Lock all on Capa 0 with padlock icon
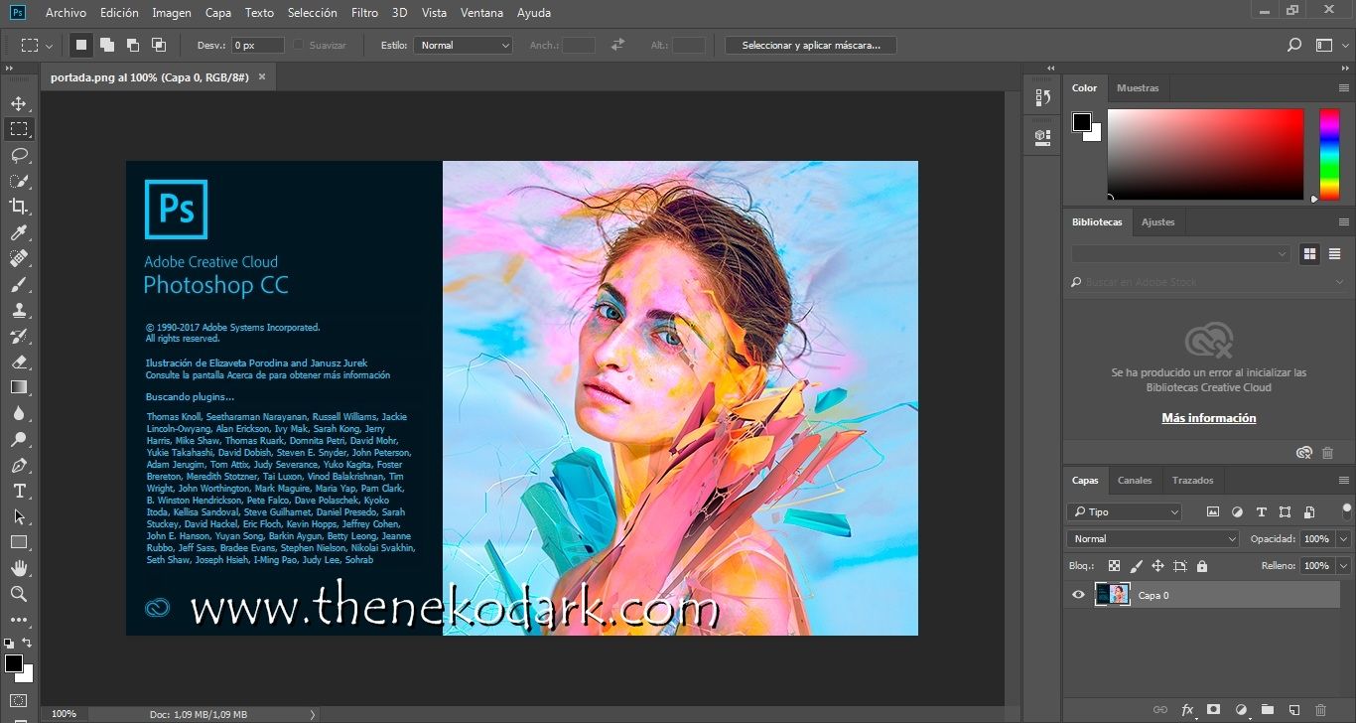The width and height of the screenshot is (1356, 723). pos(1201,565)
